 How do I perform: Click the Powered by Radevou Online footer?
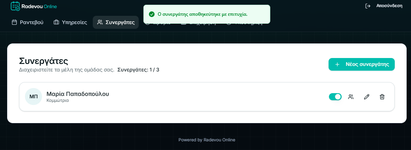tap(207, 140)
